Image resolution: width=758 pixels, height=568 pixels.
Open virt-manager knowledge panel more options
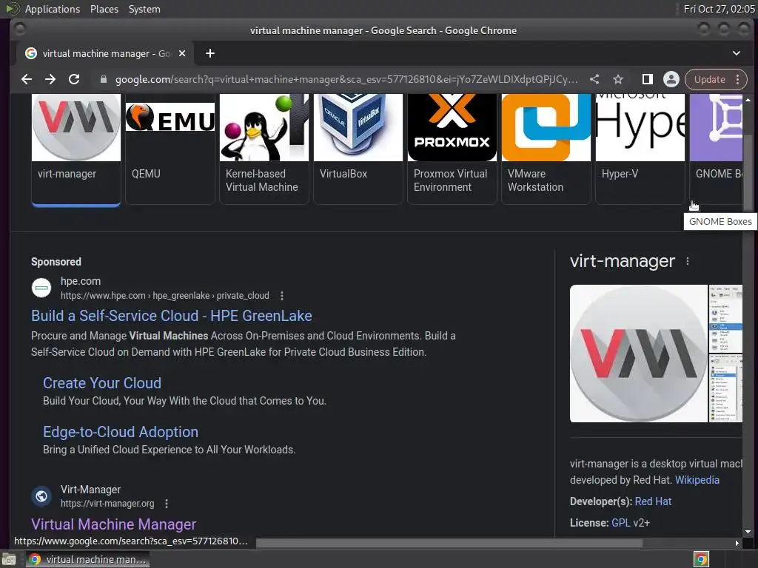coord(688,261)
